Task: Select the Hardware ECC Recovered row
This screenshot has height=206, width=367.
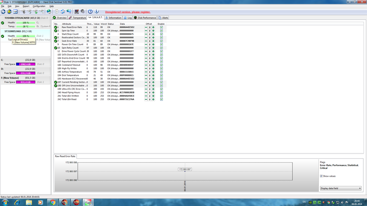Action: [x=110, y=79]
